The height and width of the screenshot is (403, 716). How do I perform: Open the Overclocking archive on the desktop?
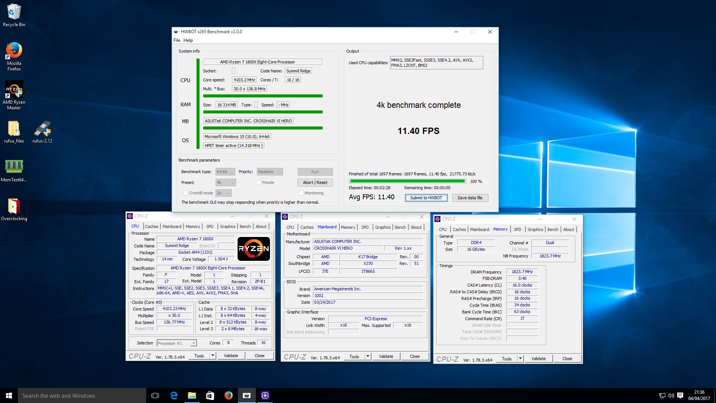click(x=14, y=210)
